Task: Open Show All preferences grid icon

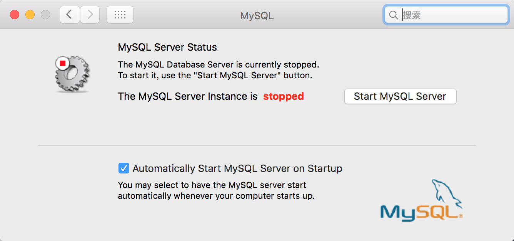Action: (120, 15)
